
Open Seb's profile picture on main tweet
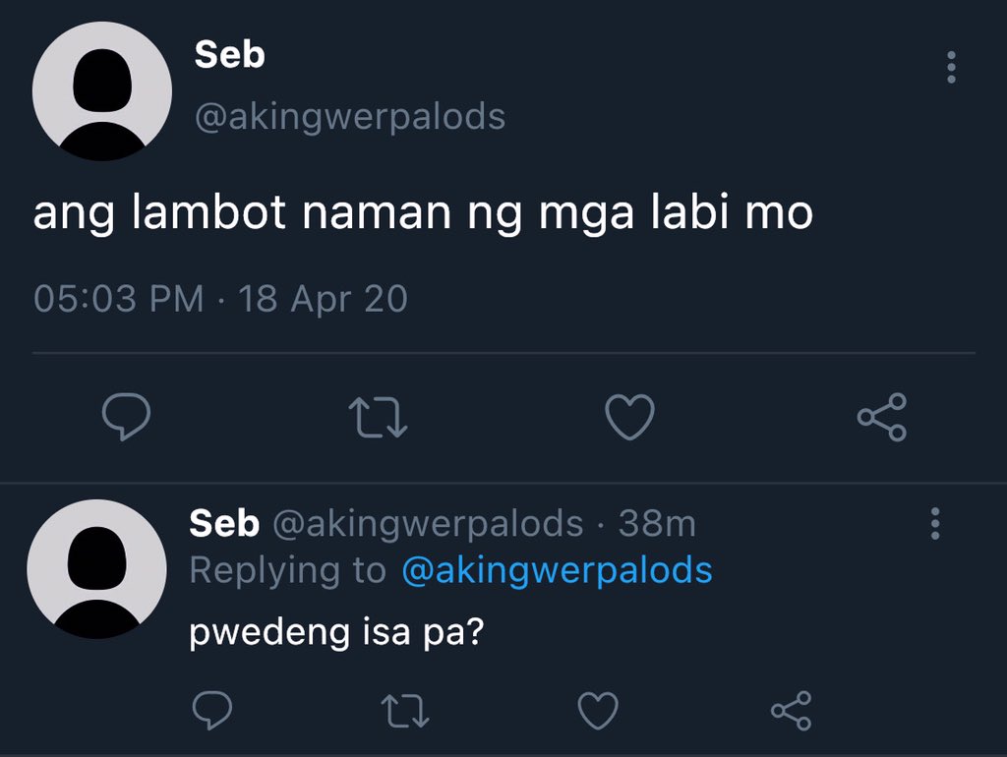tap(102, 91)
